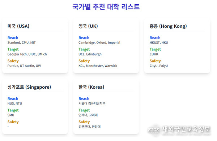Screen dimensions: 217x141
Task: Click the KCL, Manchester, Warwick text
Action: click(x=98, y=66)
